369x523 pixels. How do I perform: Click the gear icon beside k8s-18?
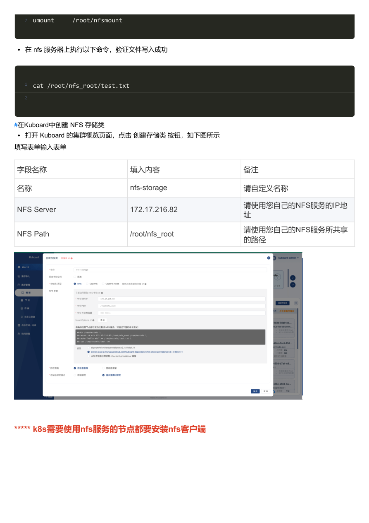19,267
